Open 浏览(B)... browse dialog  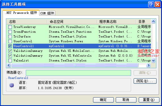(145, 81)
